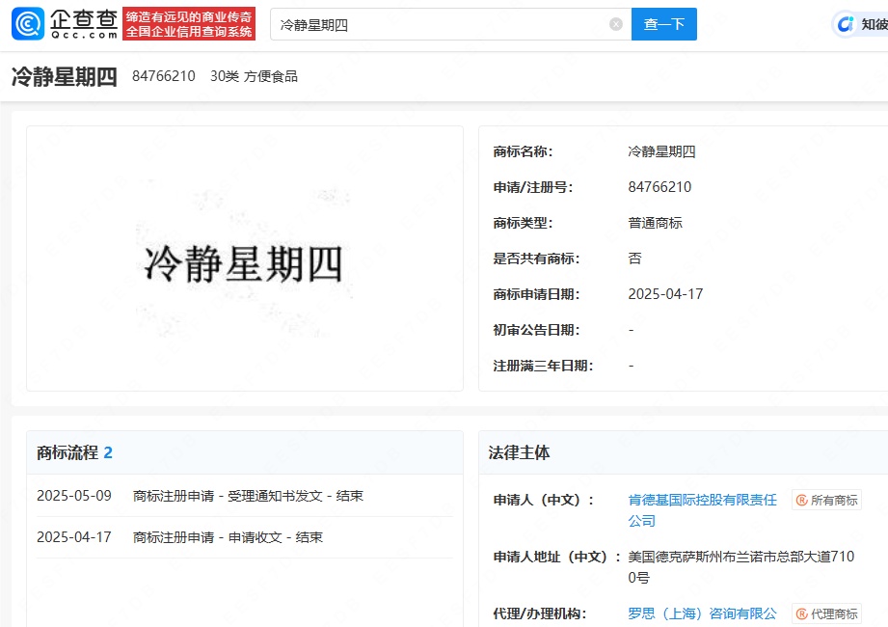Open the 知彼 AI assistant icon
The height and width of the screenshot is (627, 888).
(846, 24)
